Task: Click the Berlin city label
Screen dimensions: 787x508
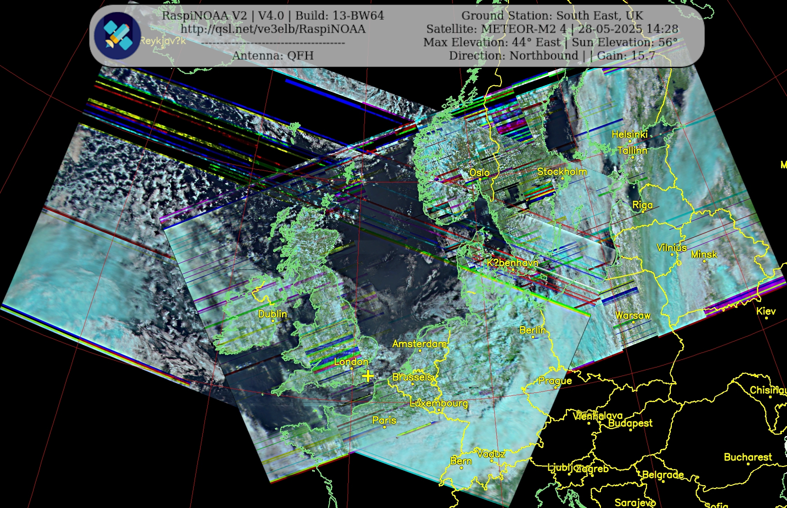Action: coord(533,330)
